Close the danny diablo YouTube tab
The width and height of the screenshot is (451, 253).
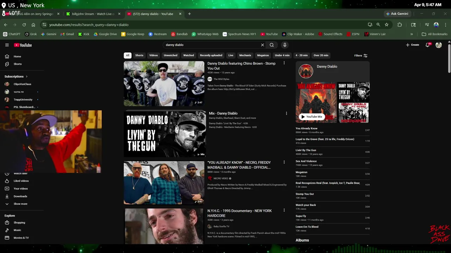180,14
